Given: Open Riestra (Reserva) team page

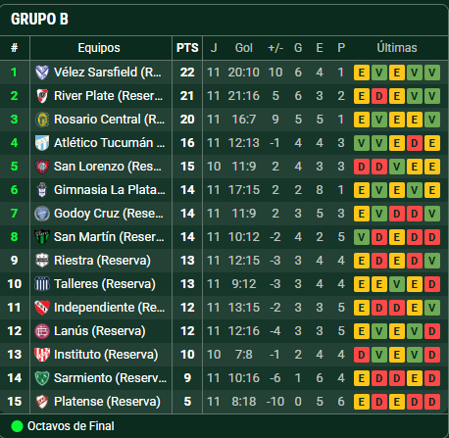Looking at the screenshot, I should (102, 261).
